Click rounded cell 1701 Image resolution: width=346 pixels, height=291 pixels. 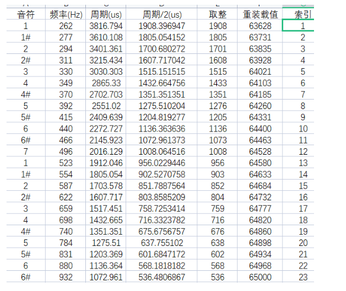pyautogui.click(x=217, y=49)
